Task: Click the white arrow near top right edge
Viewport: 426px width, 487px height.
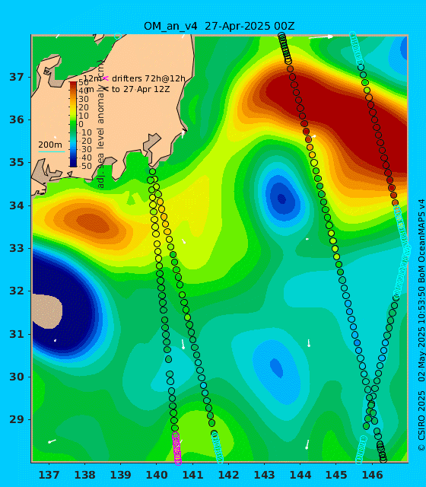Action: pyautogui.click(x=321, y=37)
